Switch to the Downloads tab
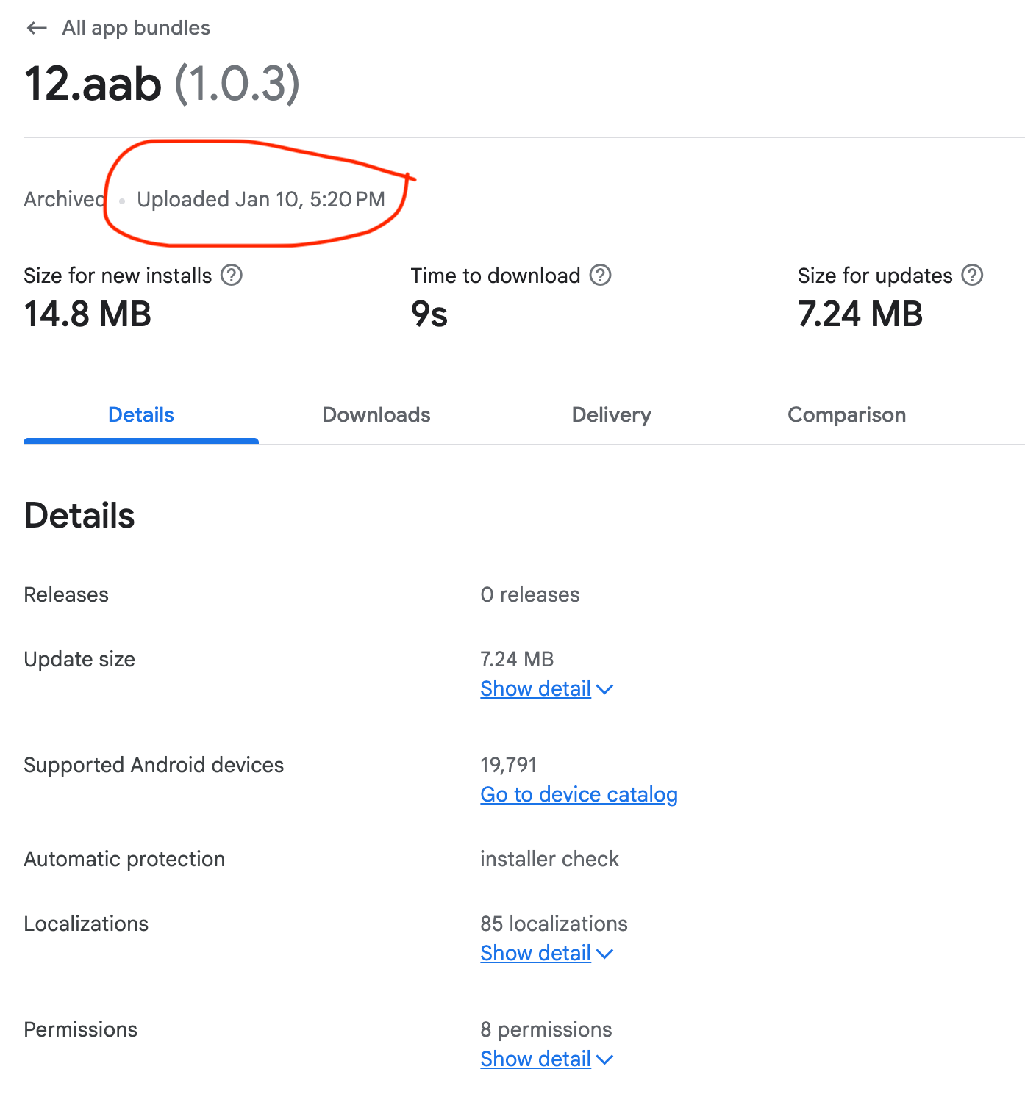Image resolution: width=1025 pixels, height=1105 pixels. [x=376, y=415]
